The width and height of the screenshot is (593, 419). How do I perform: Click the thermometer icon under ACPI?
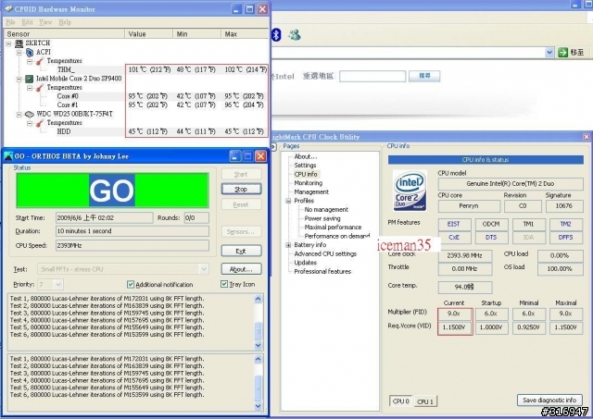pos(40,61)
